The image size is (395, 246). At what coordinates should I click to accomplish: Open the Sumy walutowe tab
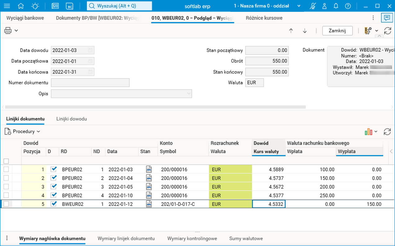click(246, 239)
